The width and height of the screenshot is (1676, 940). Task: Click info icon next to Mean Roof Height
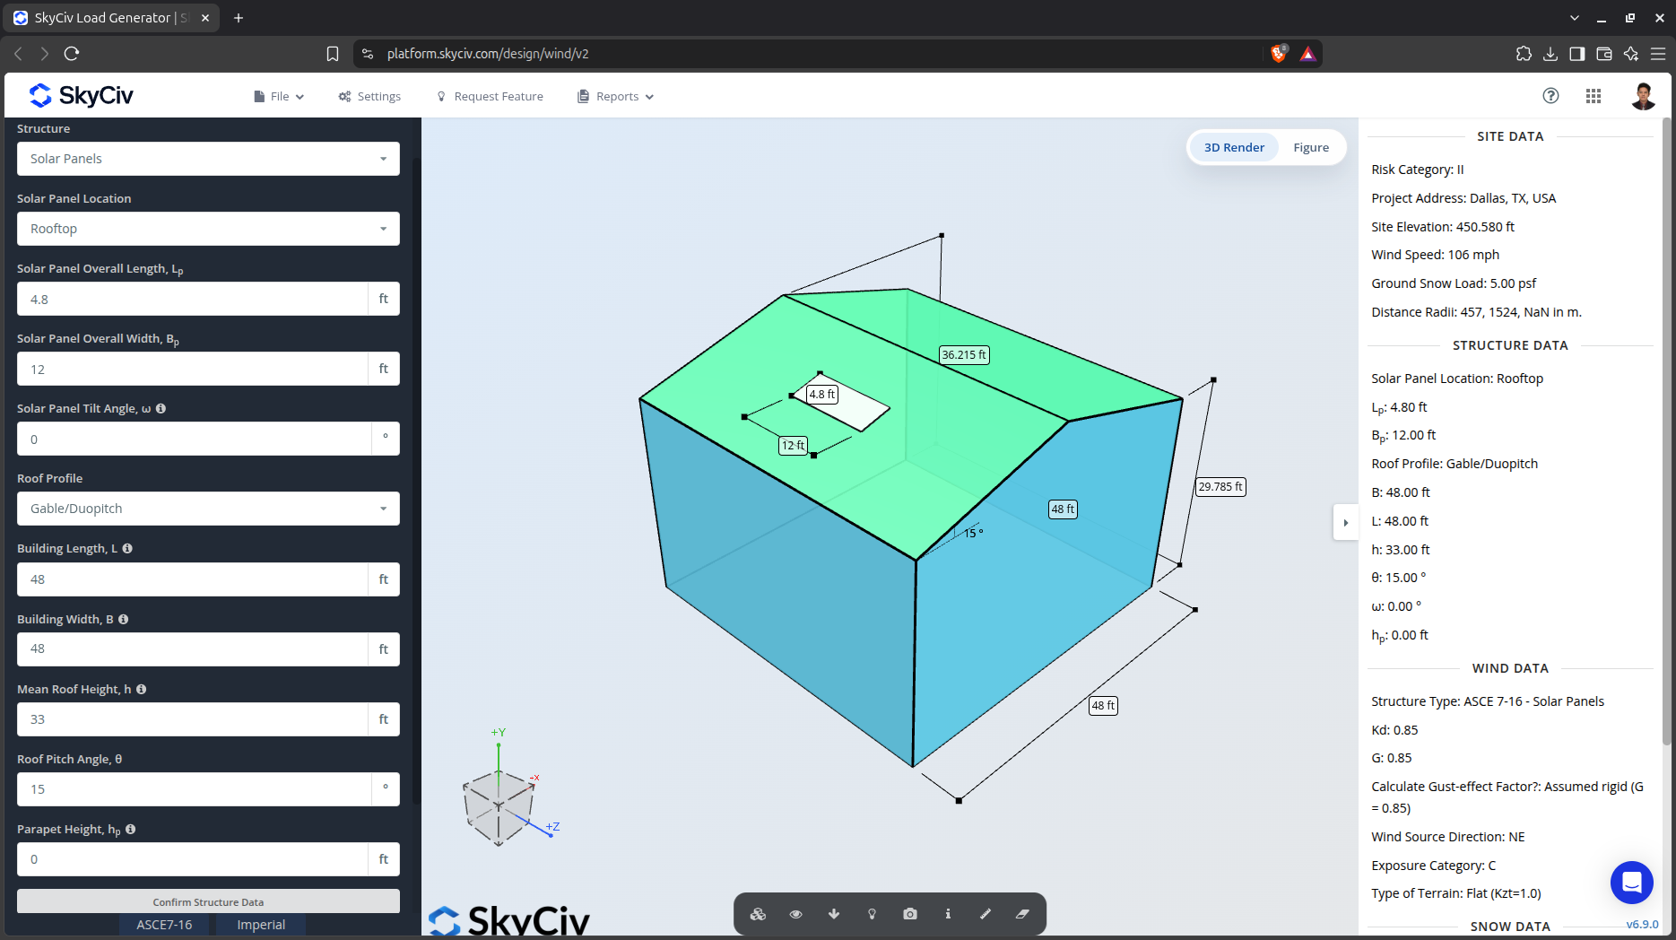pos(142,689)
